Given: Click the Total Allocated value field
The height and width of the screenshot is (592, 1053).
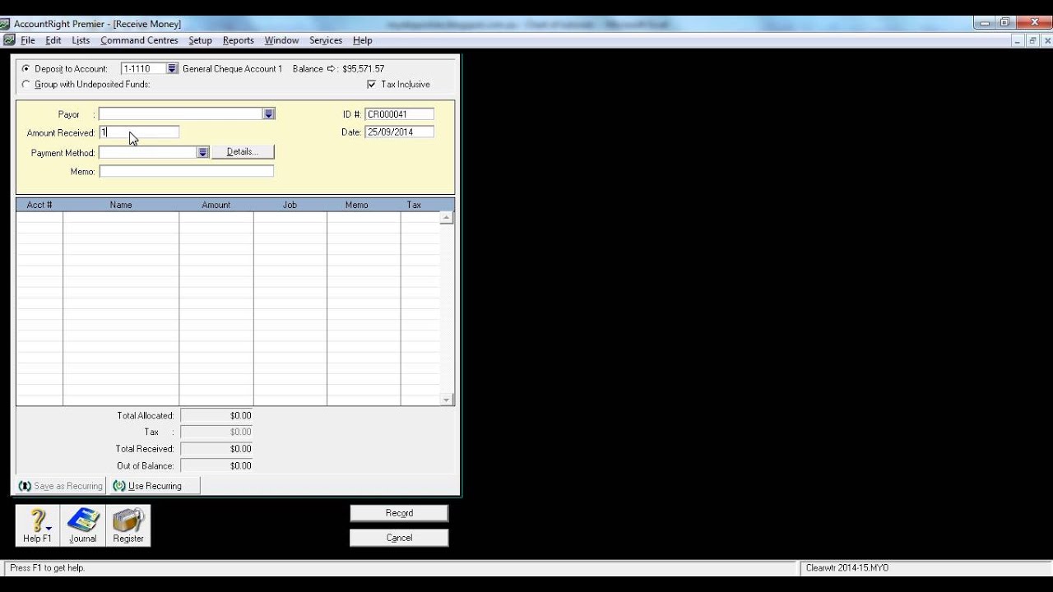Looking at the screenshot, I should tap(216, 416).
